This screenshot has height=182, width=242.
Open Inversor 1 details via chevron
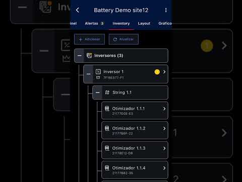click(x=164, y=72)
